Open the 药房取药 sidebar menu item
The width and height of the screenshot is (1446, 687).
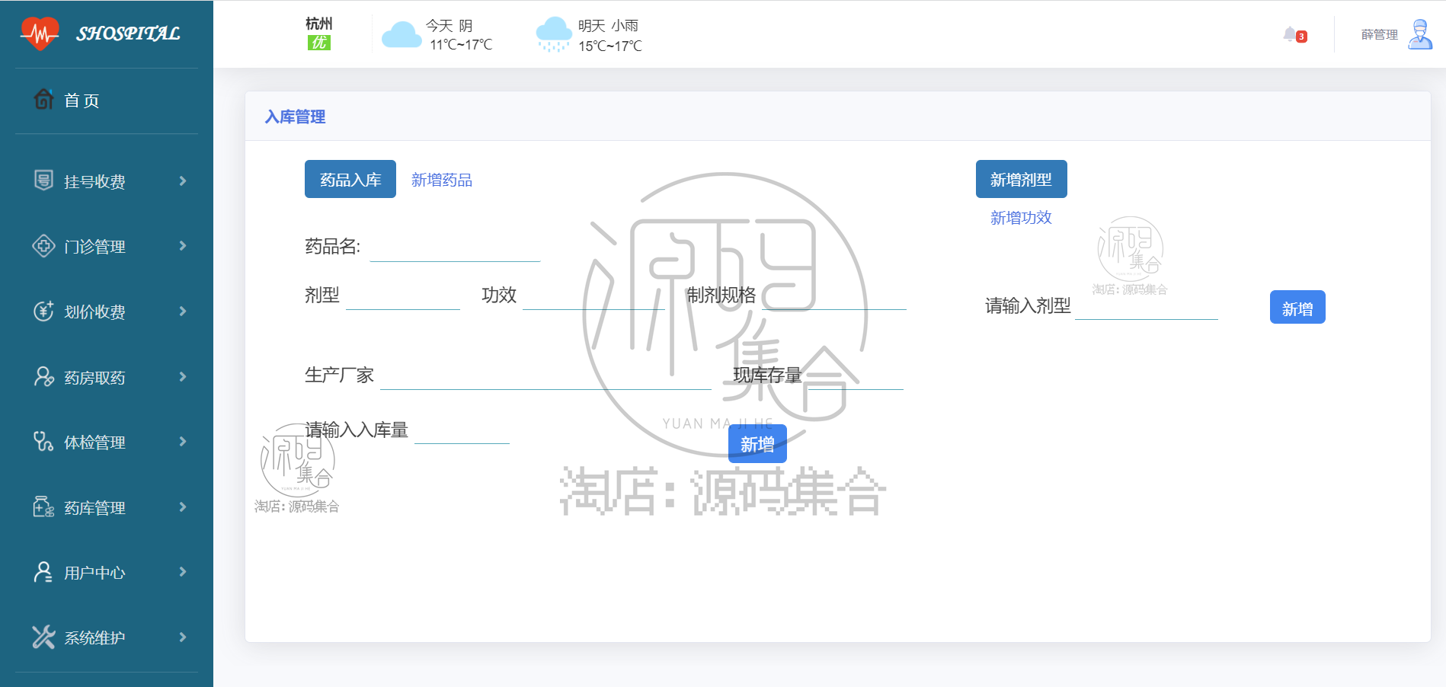pyautogui.click(x=107, y=377)
